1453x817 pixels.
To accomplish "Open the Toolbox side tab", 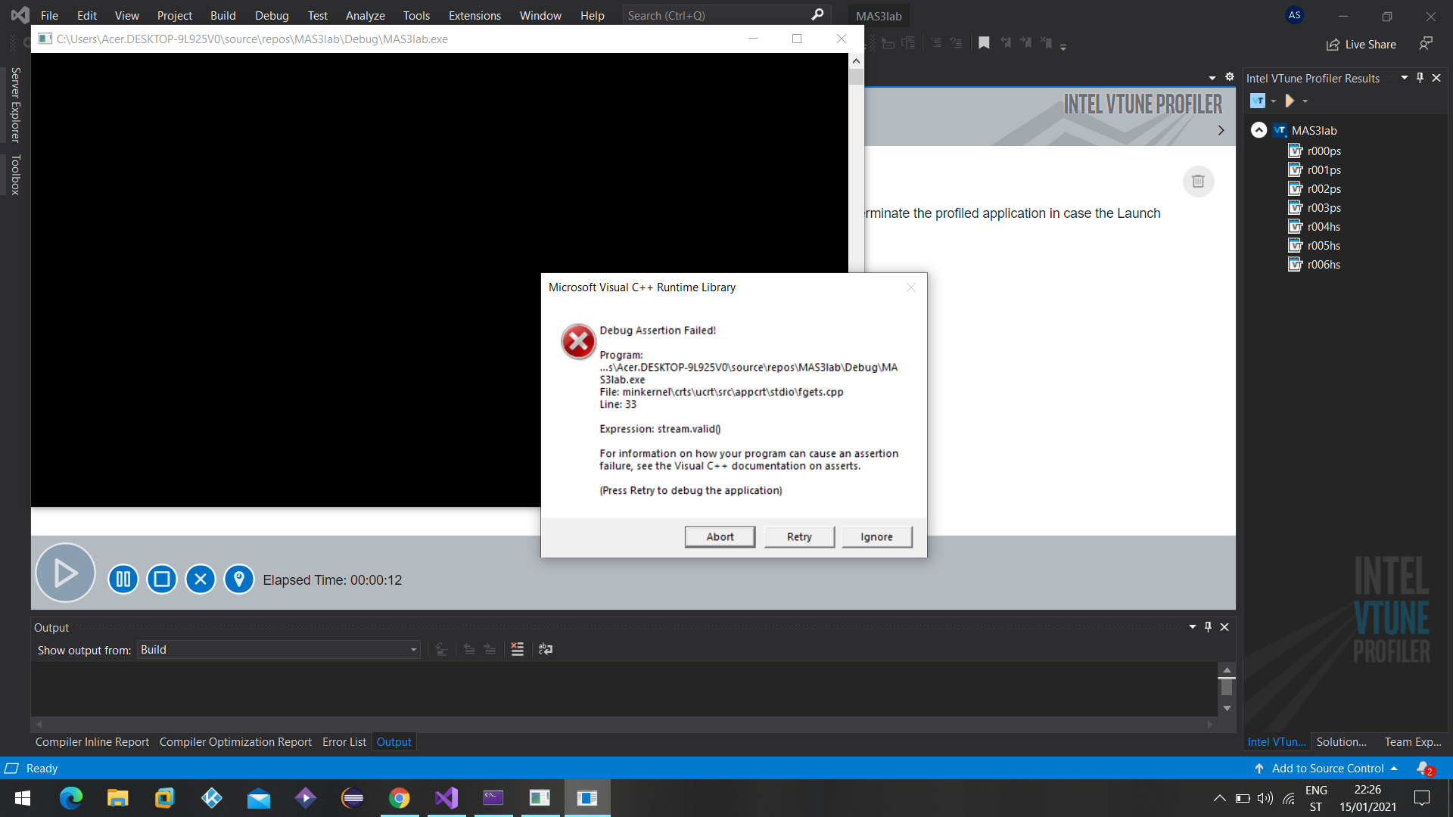I will click(15, 175).
